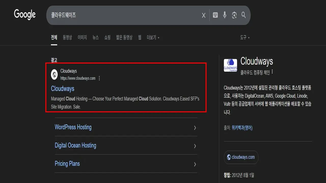Image resolution: width=326 pixels, height=183 pixels.
Task: Expand the Pricing Plans chevron
Action: click(x=195, y=164)
